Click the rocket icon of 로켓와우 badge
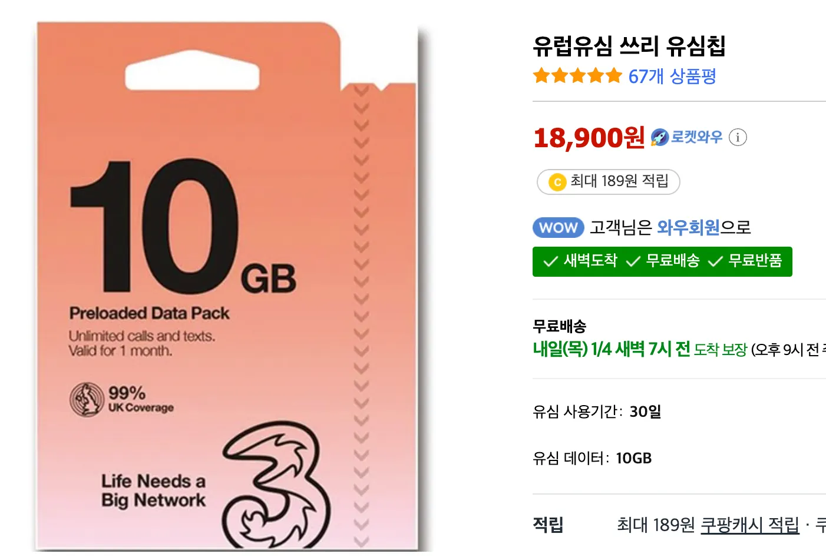The image size is (826, 557). [659, 137]
